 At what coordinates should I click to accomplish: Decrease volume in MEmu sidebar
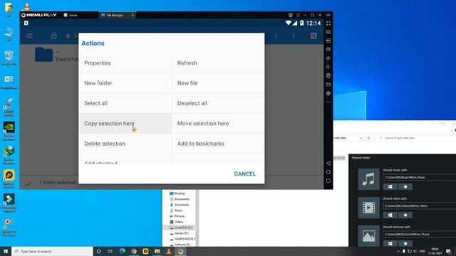click(328, 67)
